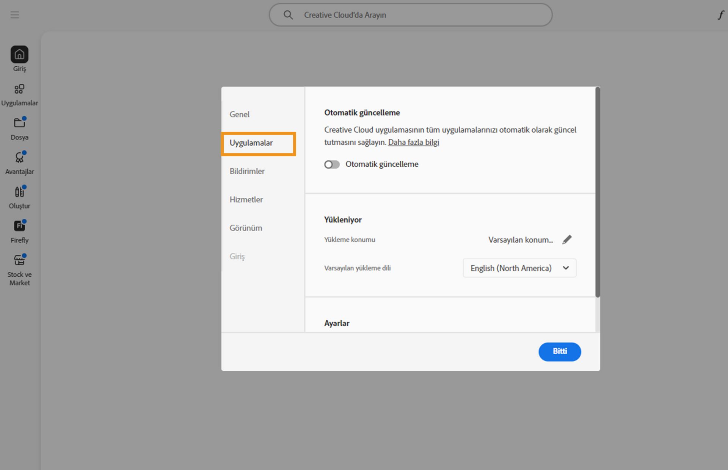This screenshot has width=728, height=470.
Task: Click the Creative Cloud'da Arayın search field
Action: (x=410, y=15)
